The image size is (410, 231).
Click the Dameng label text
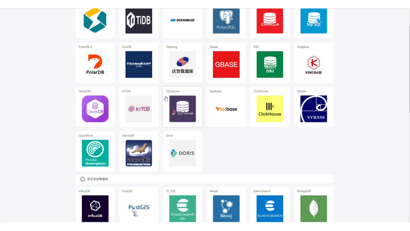click(x=172, y=47)
